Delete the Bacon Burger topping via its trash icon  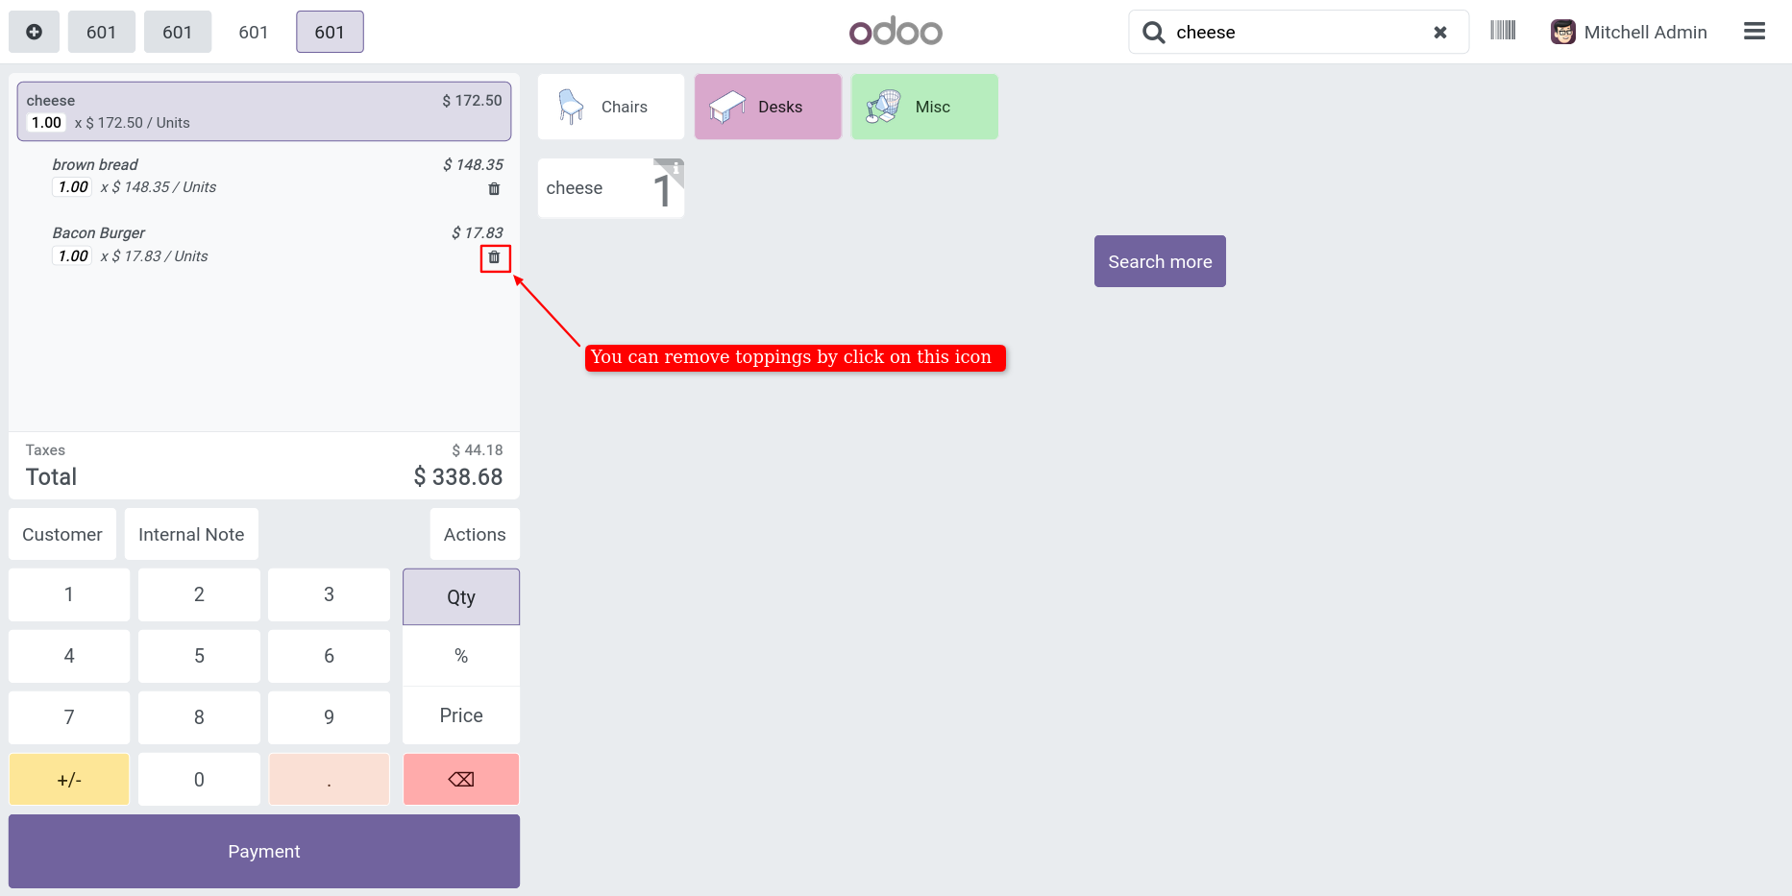pyautogui.click(x=494, y=257)
